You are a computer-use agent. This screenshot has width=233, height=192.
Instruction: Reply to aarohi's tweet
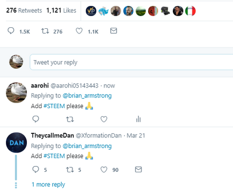point(35,119)
